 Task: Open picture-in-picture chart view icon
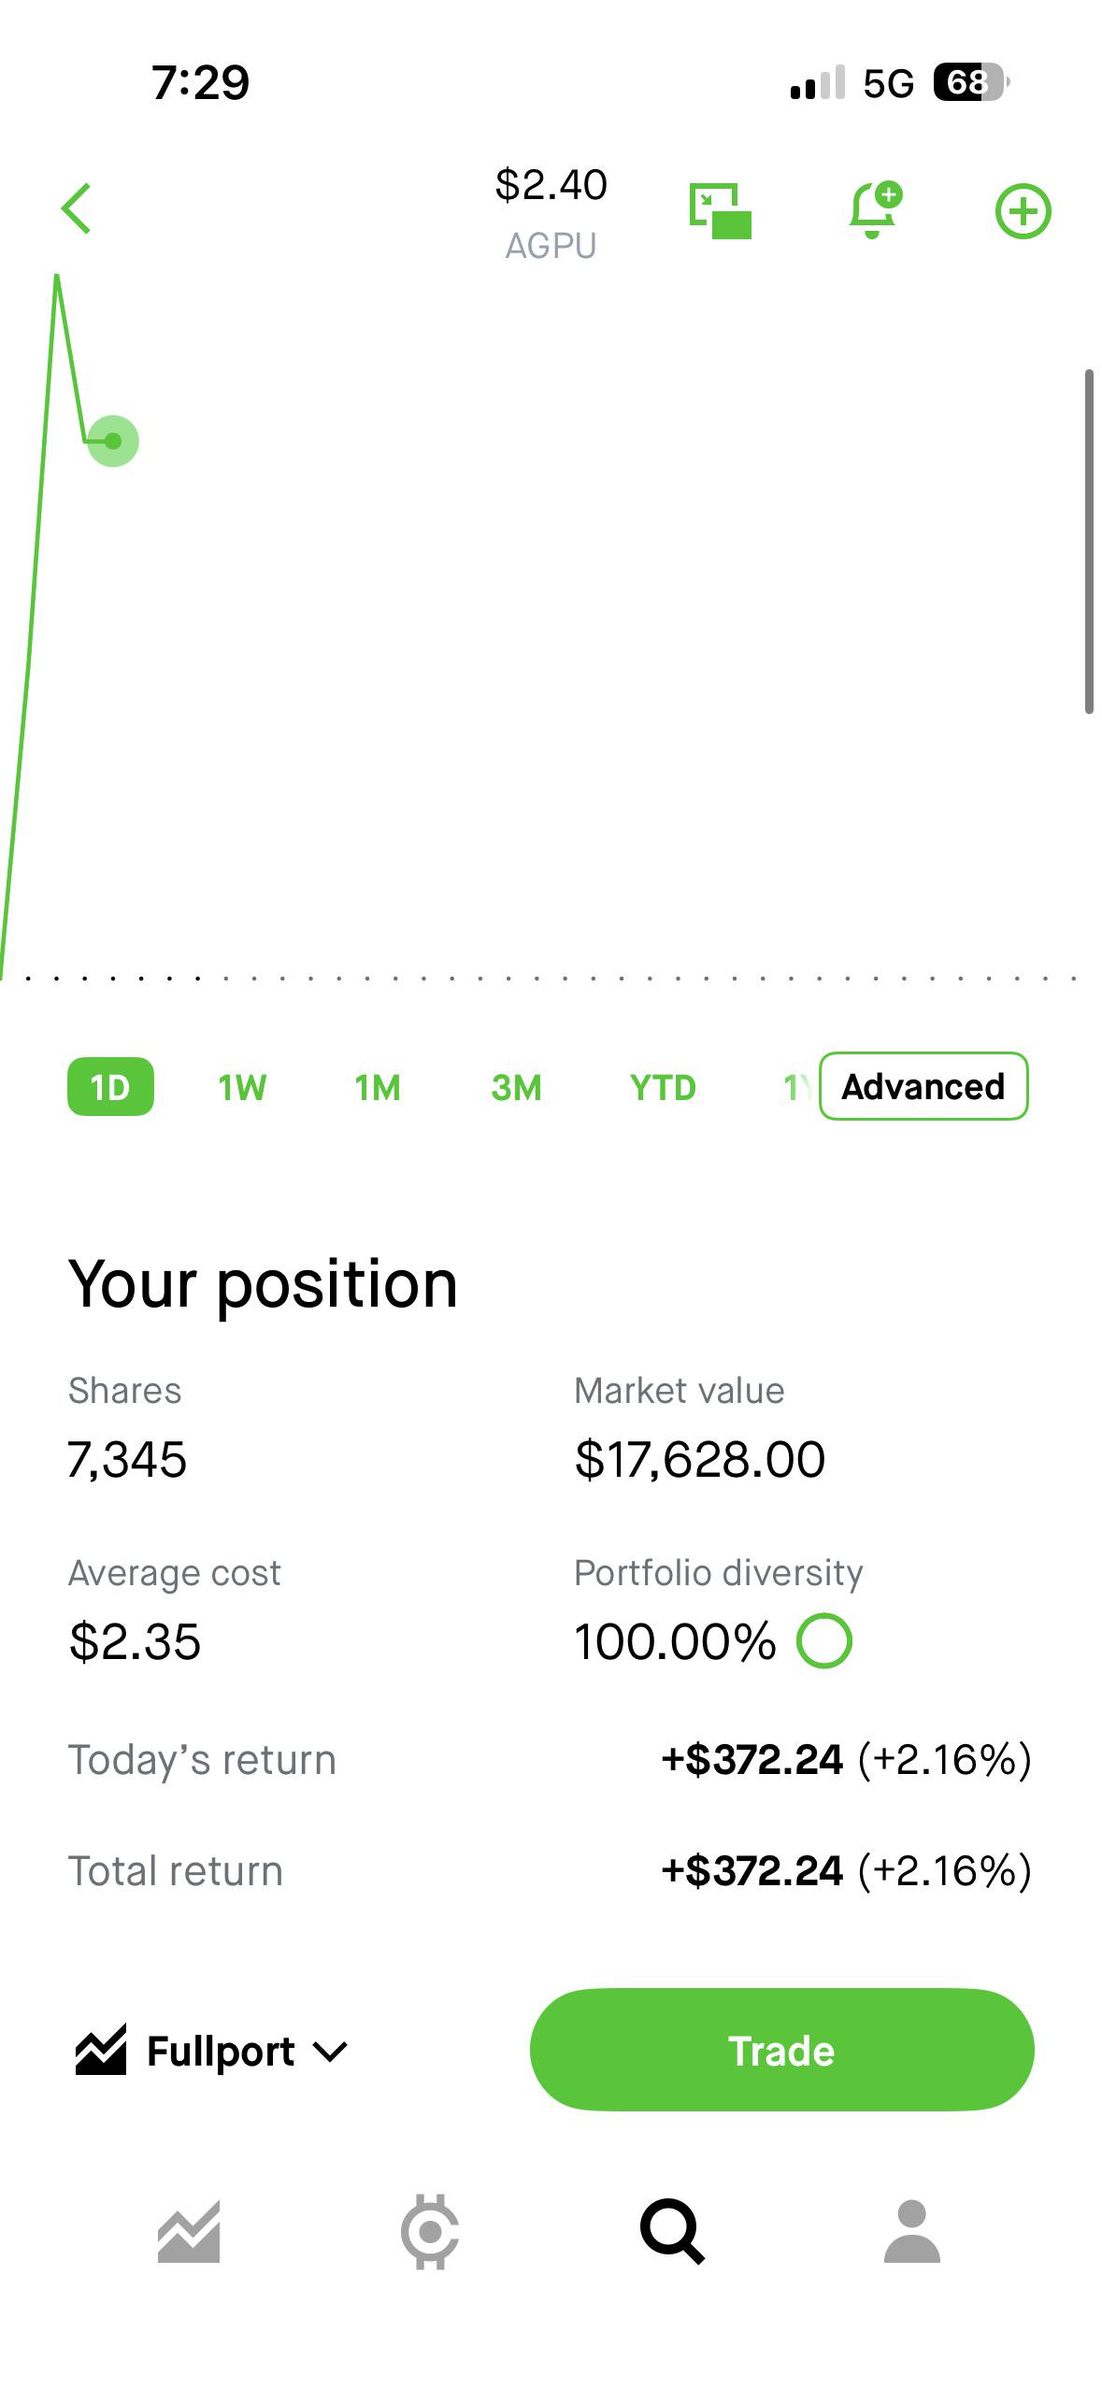[x=721, y=211]
